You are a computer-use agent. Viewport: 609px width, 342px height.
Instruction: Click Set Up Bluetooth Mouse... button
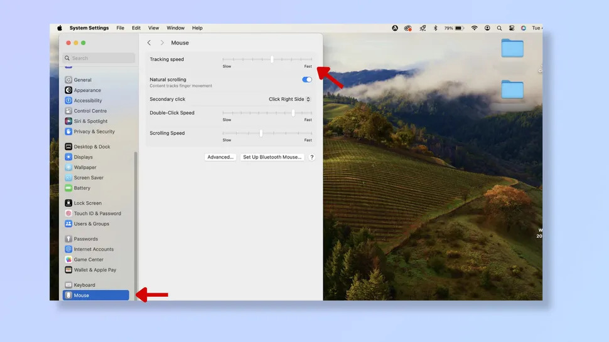tap(272, 157)
